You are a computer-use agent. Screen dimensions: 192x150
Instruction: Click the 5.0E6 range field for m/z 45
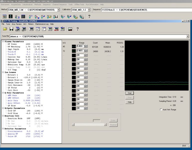tap(80, 46)
